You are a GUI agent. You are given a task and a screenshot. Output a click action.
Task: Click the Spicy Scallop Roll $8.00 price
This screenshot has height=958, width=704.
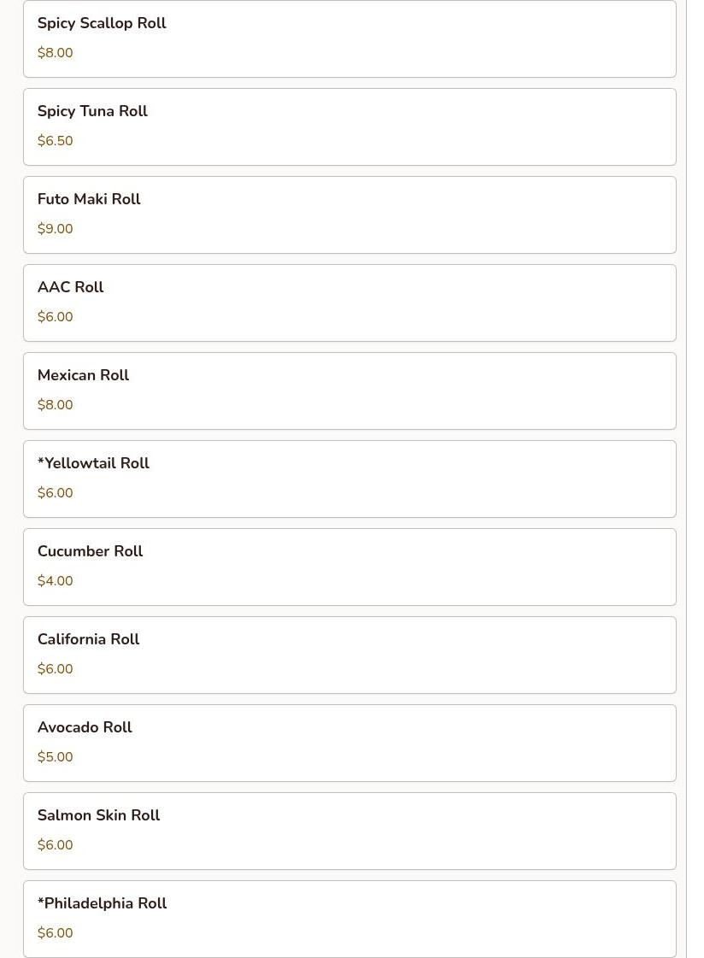click(x=55, y=52)
